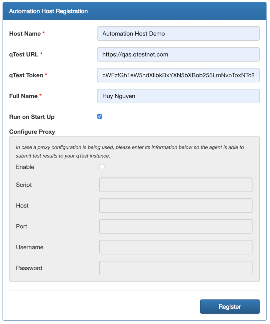Click inside the Host Name field
270x324 pixels.
coord(178,33)
